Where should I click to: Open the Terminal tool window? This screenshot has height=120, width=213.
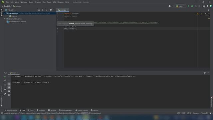[x=52, y=110]
